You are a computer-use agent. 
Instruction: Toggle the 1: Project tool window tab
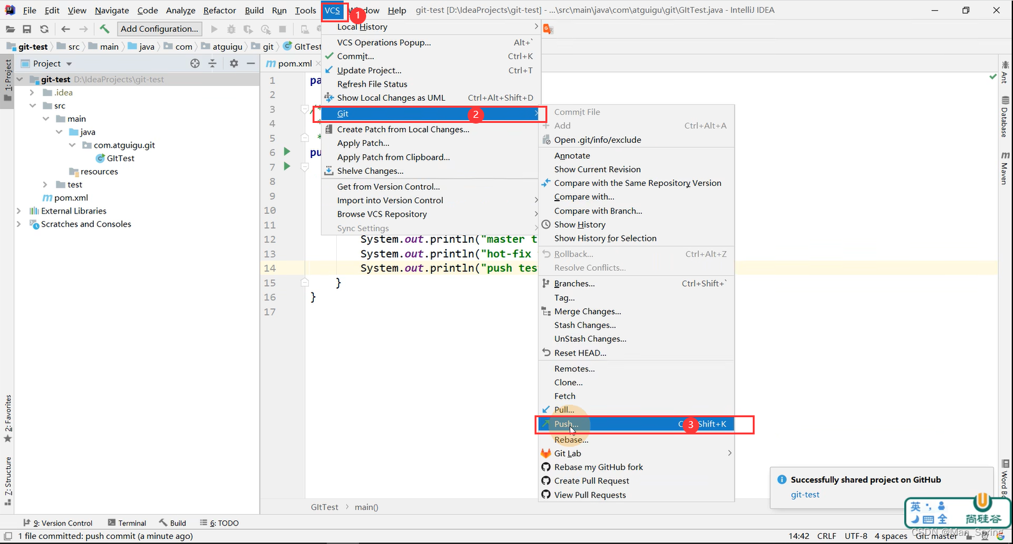[8, 81]
